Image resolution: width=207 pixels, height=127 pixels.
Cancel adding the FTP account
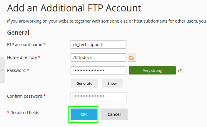(x=114, y=114)
